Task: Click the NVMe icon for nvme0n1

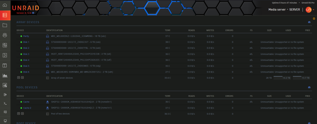Action: [48, 102]
